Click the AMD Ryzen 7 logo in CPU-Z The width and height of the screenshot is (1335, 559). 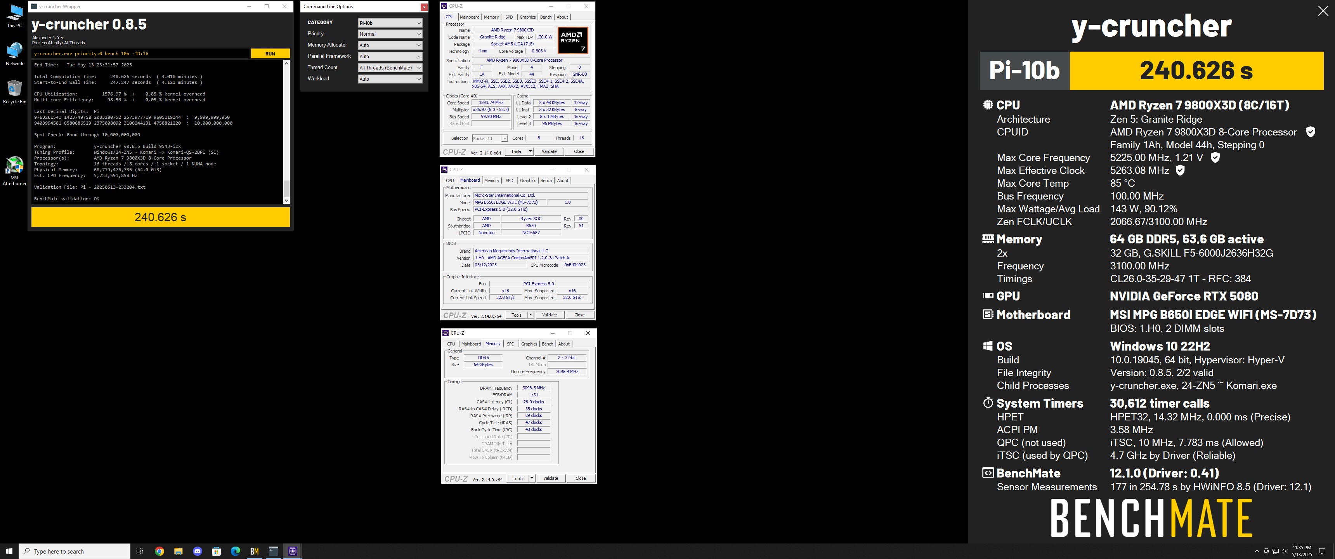[x=573, y=40]
